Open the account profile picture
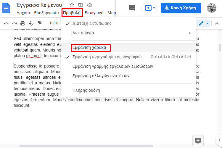The height and width of the screenshot is (148, 222). pyautogui.click(x=212, y=8)
